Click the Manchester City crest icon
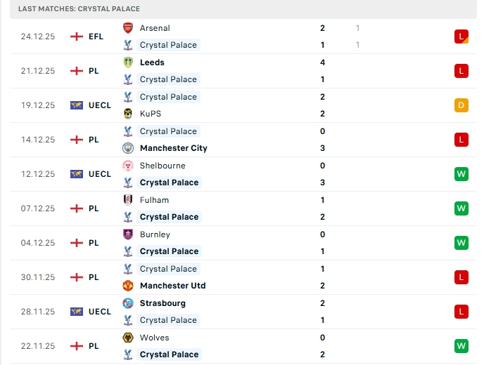The height and width of the screenshot is (365, 484). click(x=127, y=148)
